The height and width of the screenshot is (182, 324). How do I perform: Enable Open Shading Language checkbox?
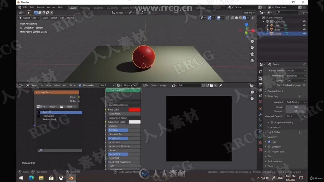tap(304, 85)
